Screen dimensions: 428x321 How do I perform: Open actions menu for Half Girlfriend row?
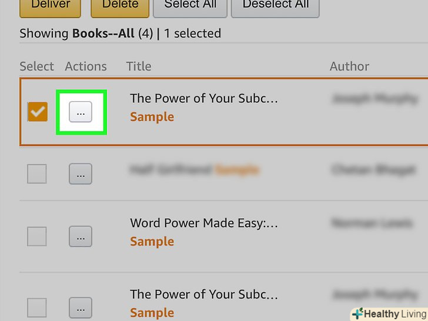81,174
